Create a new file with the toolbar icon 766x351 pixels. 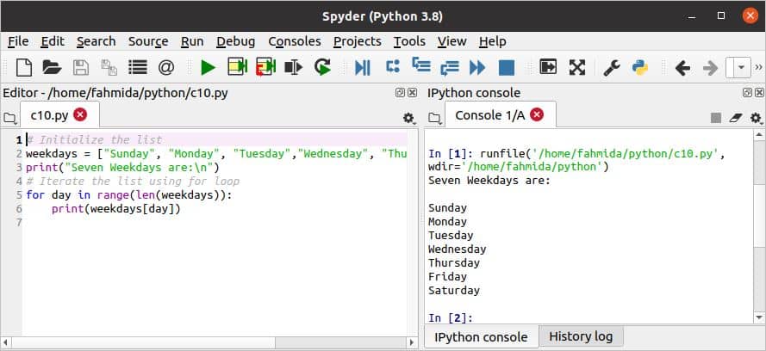click(24, 67)
